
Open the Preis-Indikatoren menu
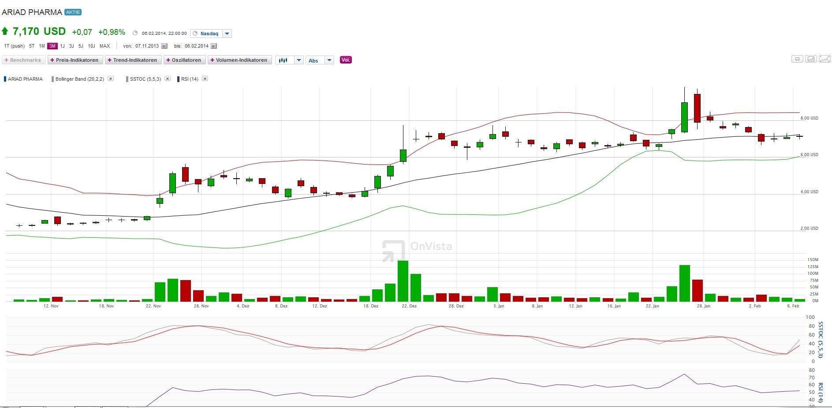pyautogui.click(x=75, y=60)
